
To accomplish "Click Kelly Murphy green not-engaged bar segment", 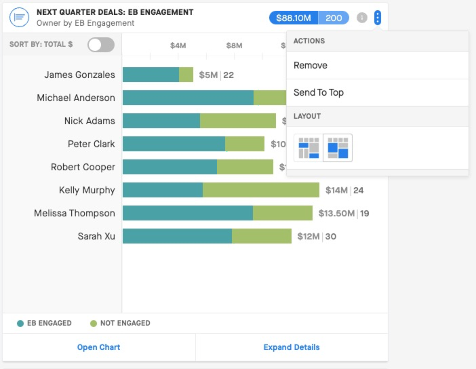I will tap(261, 190).
